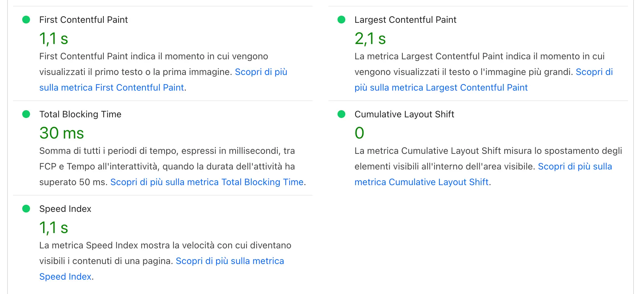Select the Speed Index title
Screen dimensions: 643x294
pyautogui.click(x=65, y=209)
